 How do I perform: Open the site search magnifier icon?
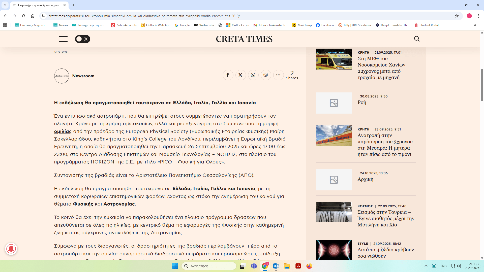pyautogui.click(x=417, y=39)
